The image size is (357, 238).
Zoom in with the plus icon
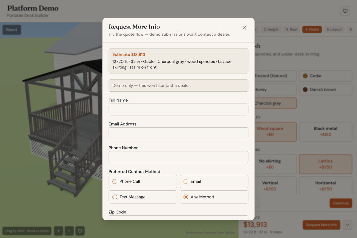point(59,231)
